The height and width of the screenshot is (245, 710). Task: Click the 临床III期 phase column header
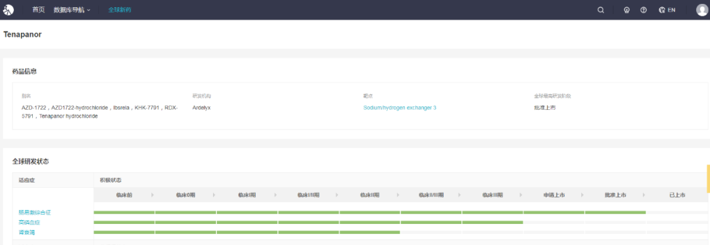pos(492,195)
